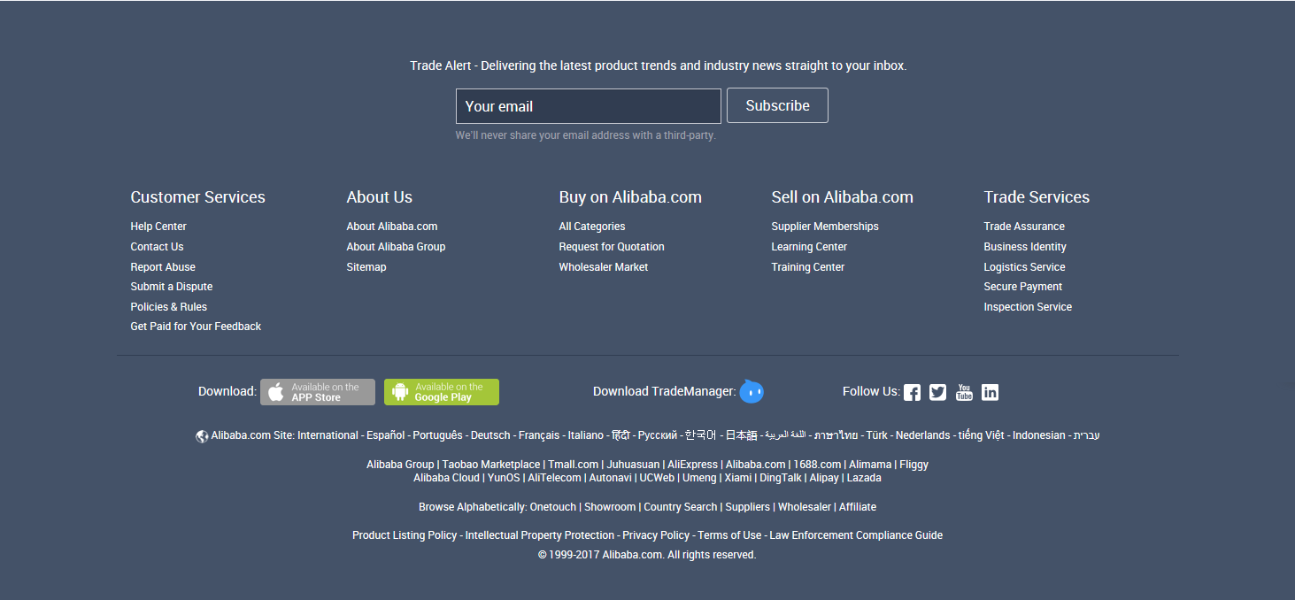
Task: Switch site language to Español
Action: tap(385, 435)
